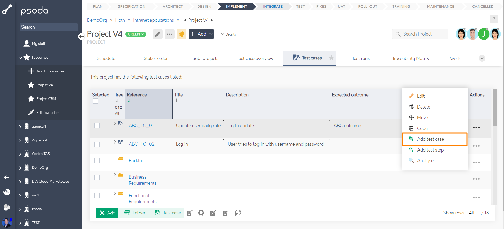Open the Traceability Matrix tab
This screenshot has width=504, height=229.
pos(411,58)
